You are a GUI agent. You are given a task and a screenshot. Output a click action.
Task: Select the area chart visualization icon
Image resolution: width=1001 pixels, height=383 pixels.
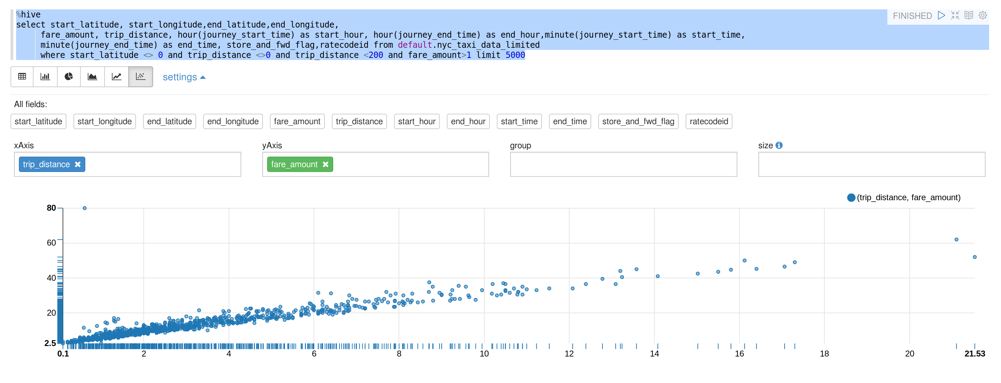point(93,76)
